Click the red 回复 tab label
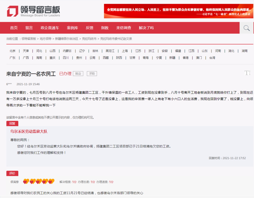Image resolution: width=254 pixels, height=198 pixels. click(12, 124)
